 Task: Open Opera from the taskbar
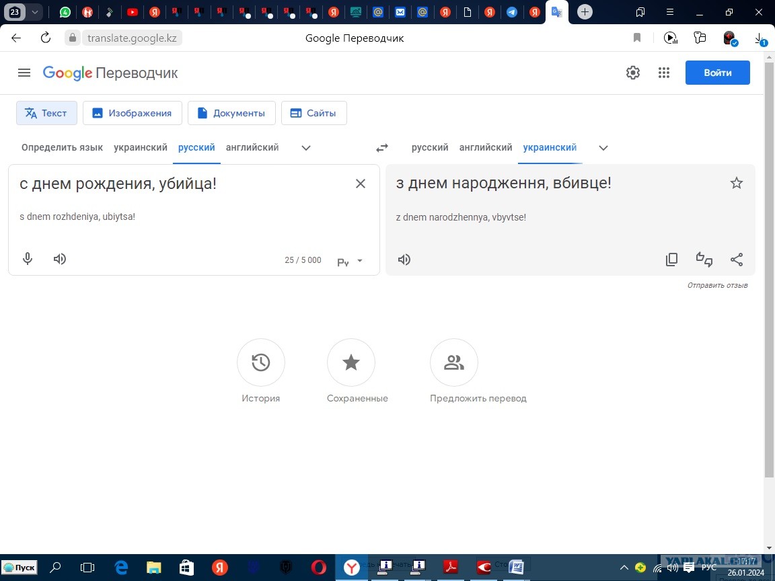point(319,567)
